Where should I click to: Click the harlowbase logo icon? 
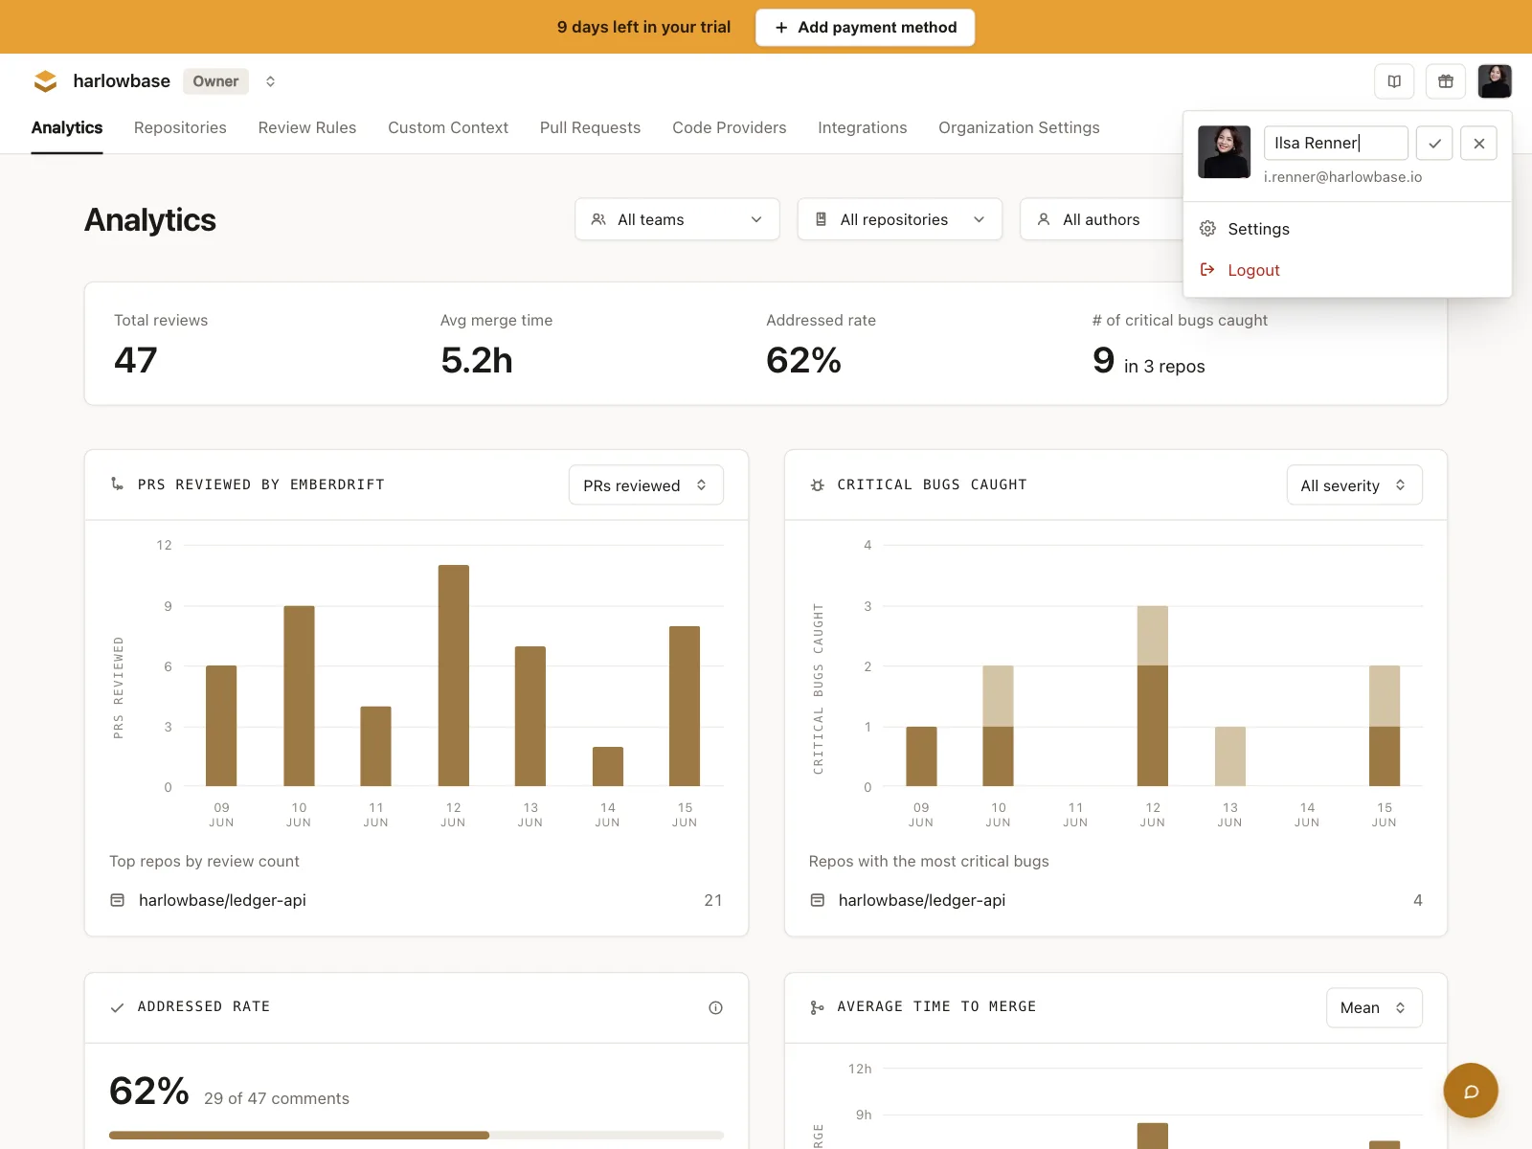pyautogui.click(x=45, y=81)
